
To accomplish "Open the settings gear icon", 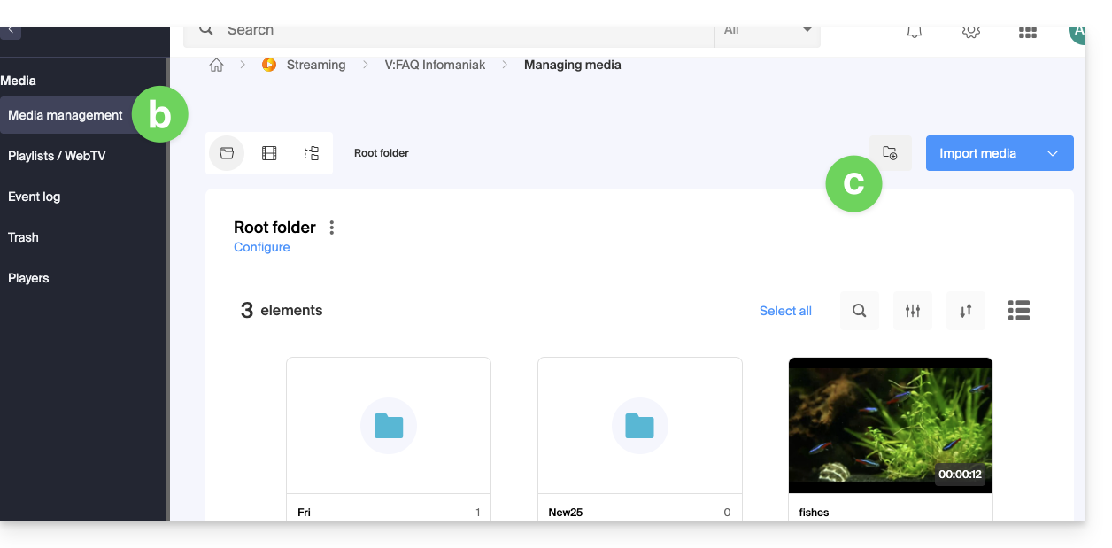I will pos(971,32).
